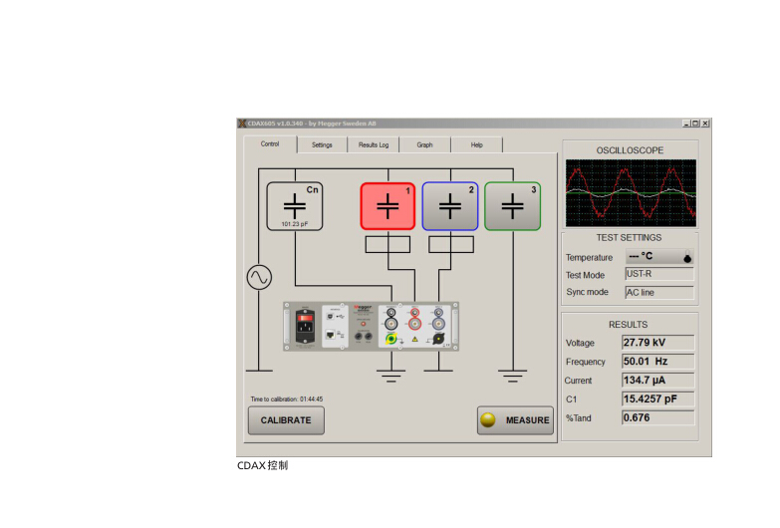Image resolution: width=780 pixels, height=528 pixels.
Task: Minimize the CDAX605 window
Action: click(x=686, y=124)
